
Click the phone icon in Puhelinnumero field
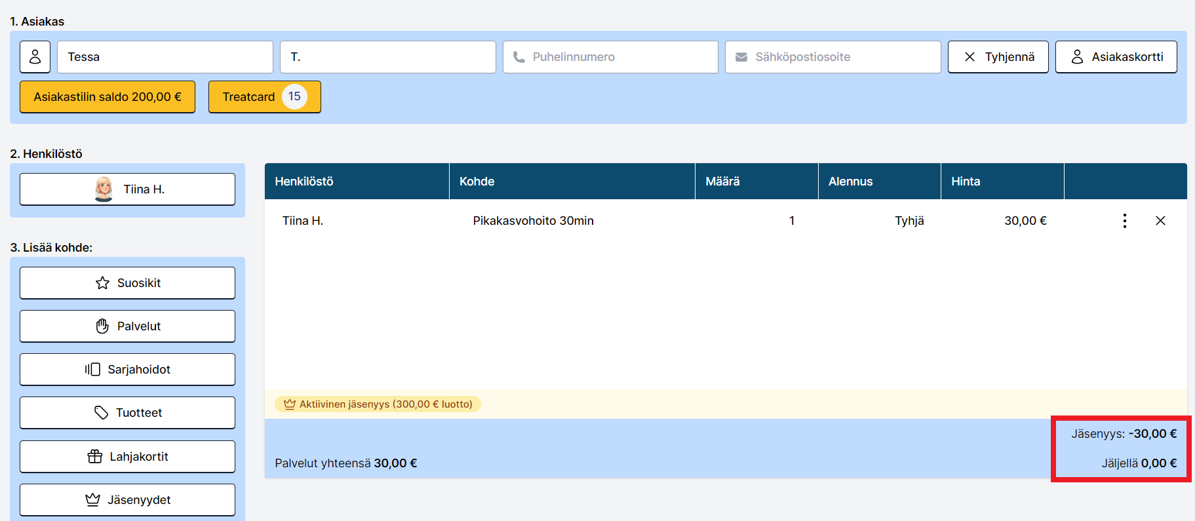tap(519, 57)
